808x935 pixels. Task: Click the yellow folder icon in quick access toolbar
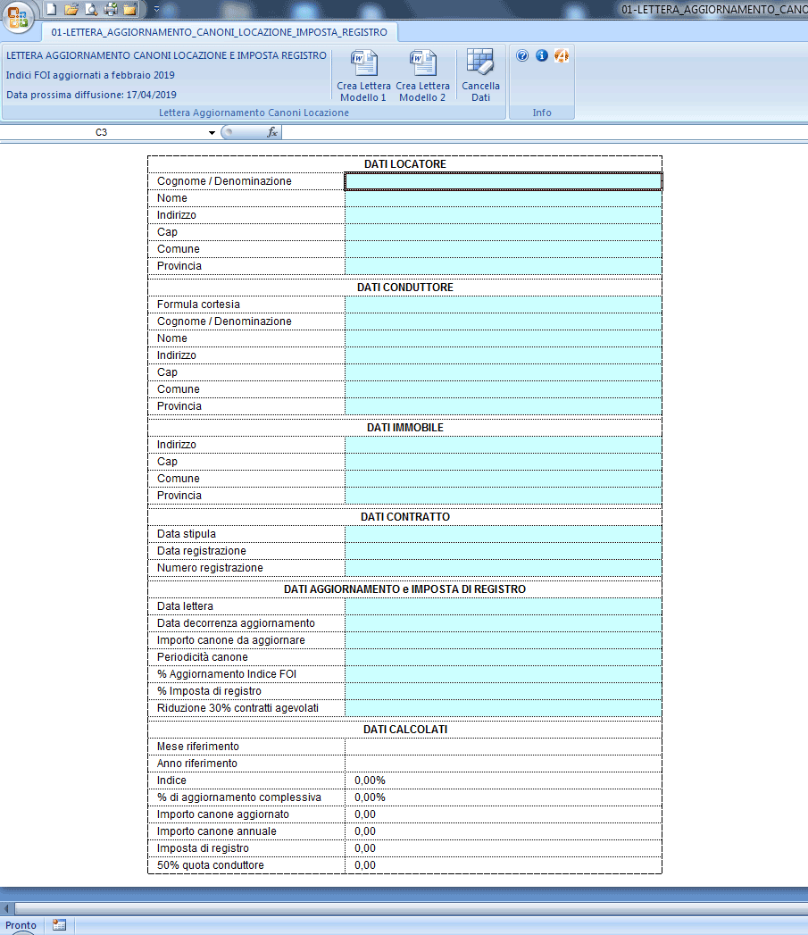[130, 9]
